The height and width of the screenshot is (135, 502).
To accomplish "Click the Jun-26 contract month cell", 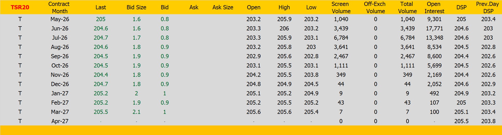I will (60, 29).
